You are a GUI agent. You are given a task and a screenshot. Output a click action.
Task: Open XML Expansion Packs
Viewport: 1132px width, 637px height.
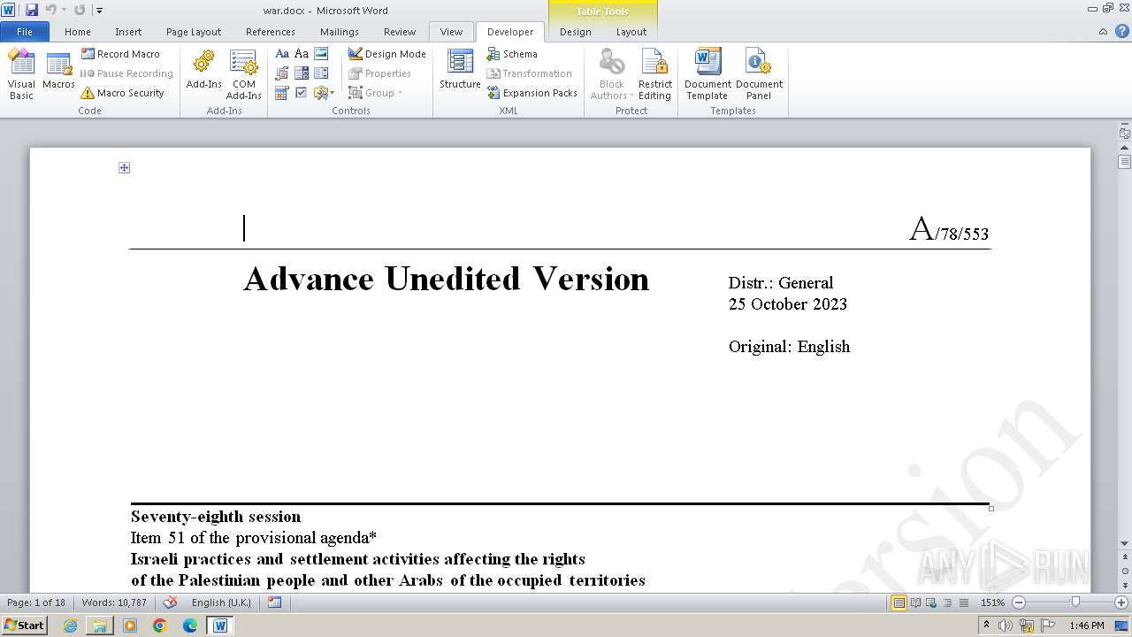(532, 93)
